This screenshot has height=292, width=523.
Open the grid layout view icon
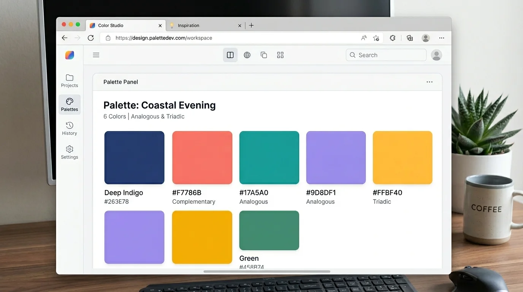pos(280,55)
